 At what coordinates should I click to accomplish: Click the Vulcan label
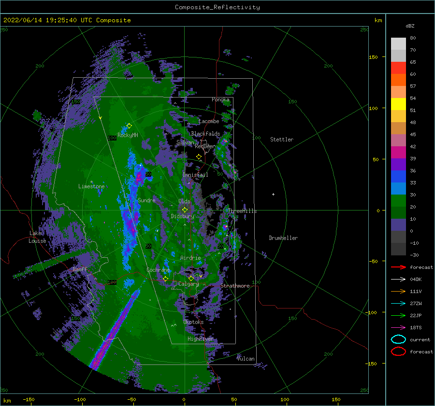(x=246, y=359)
